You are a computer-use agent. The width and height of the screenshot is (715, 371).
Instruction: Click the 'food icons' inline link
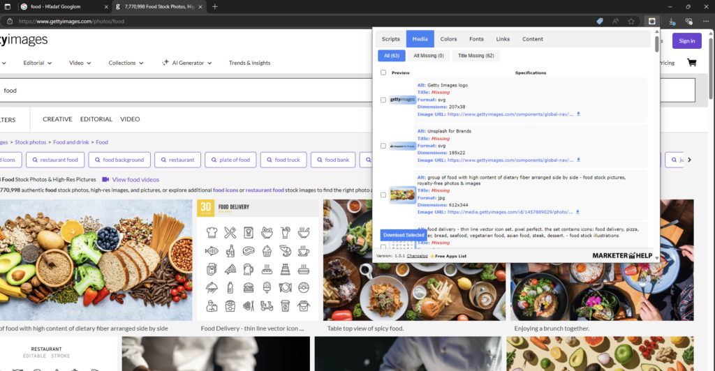click(226, 190)
